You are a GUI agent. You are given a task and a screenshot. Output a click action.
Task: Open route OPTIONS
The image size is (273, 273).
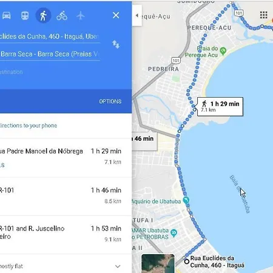110,101
